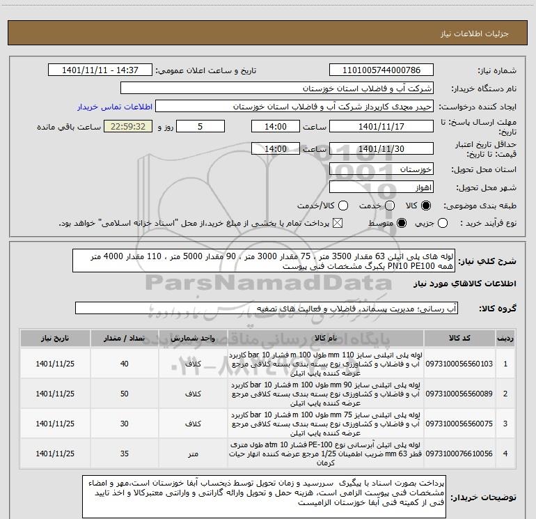
Task: Click the goods group field آب رسانی
Action: pyautogui.click(x=267, y=308)
